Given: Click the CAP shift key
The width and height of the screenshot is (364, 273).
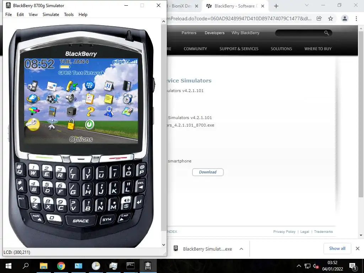Looking at the screenshot, I should click(x=124, y=218).
